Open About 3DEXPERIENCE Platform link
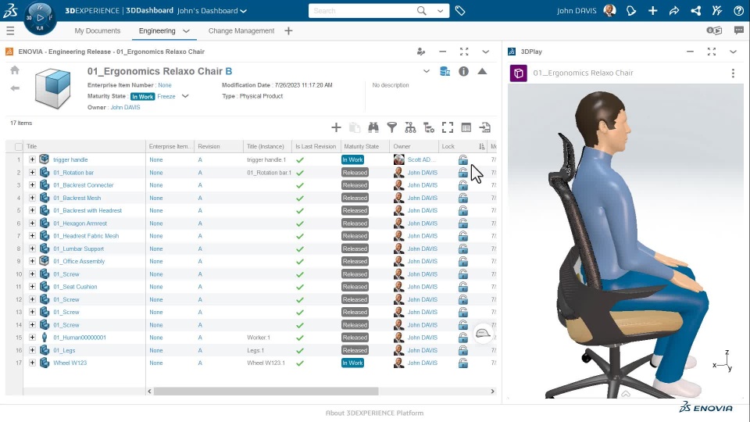 374,413
